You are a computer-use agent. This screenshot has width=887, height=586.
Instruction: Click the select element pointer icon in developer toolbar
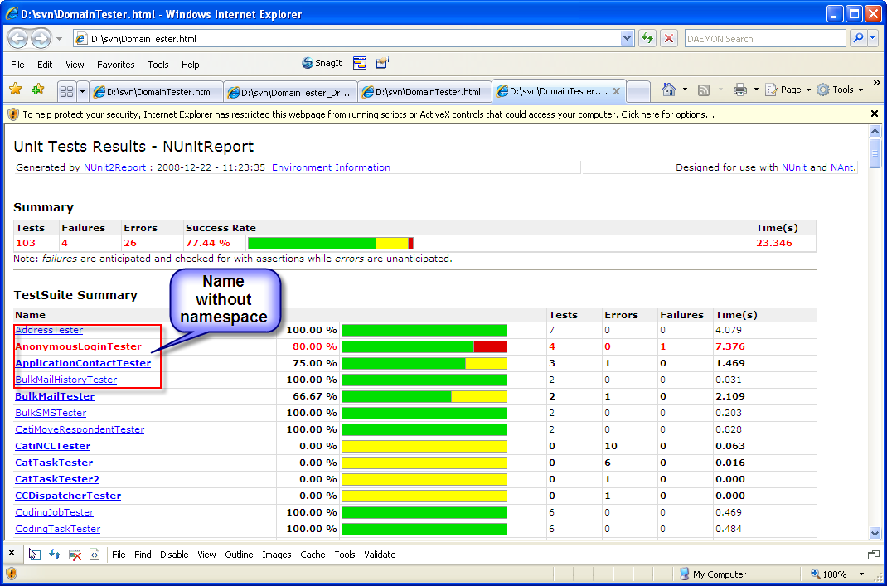pyautogui.click(x=34, y=555)
